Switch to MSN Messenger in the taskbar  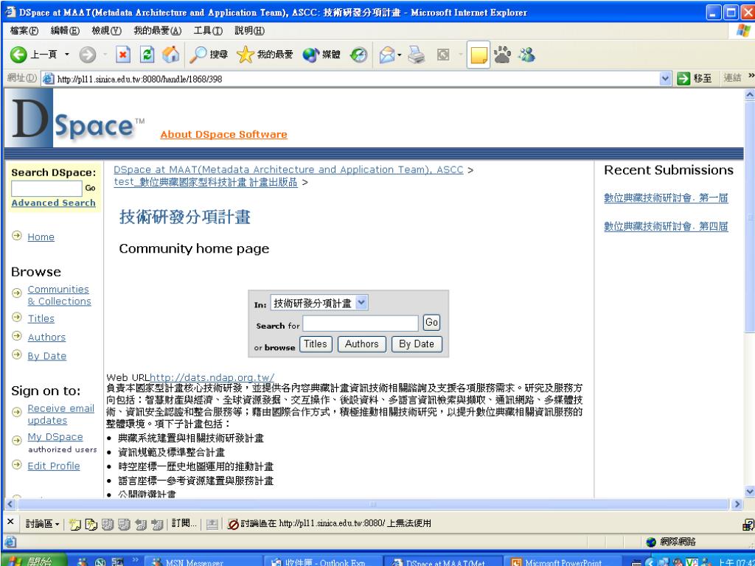tap(204, 562)
